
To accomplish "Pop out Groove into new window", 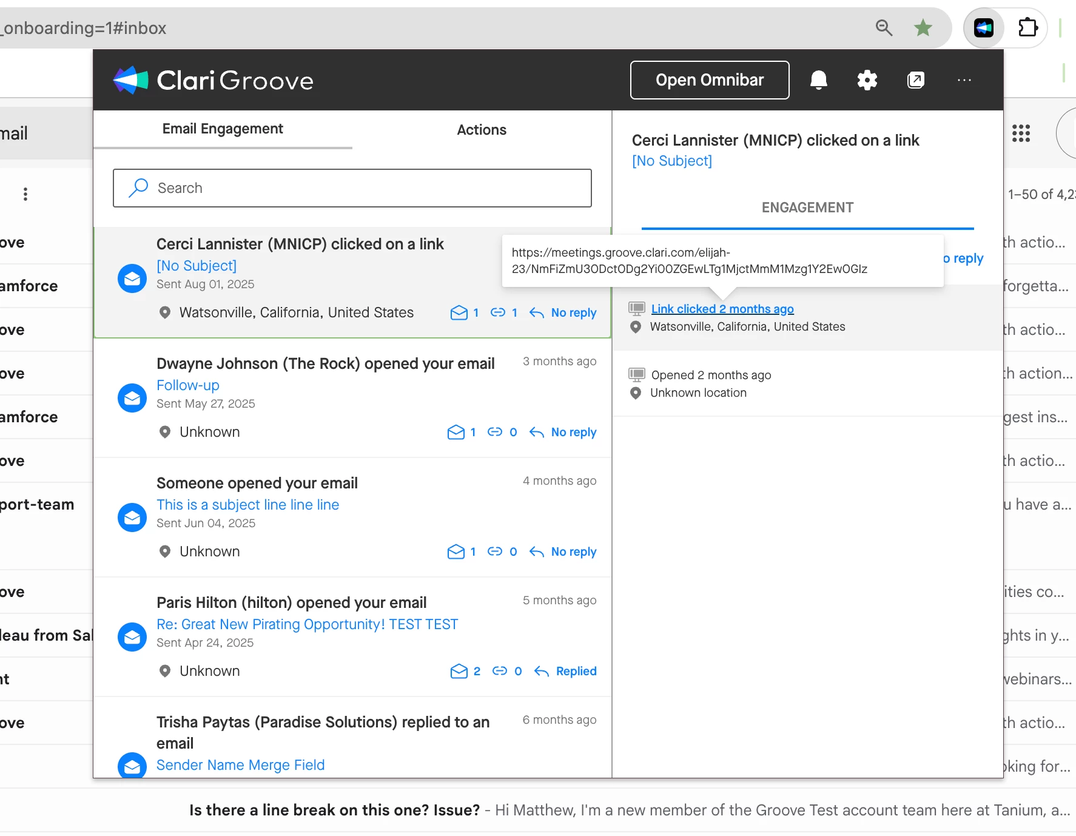I will [916, 80].
